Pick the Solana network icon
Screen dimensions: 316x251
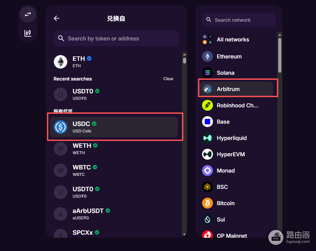click(x=207, y=73)
